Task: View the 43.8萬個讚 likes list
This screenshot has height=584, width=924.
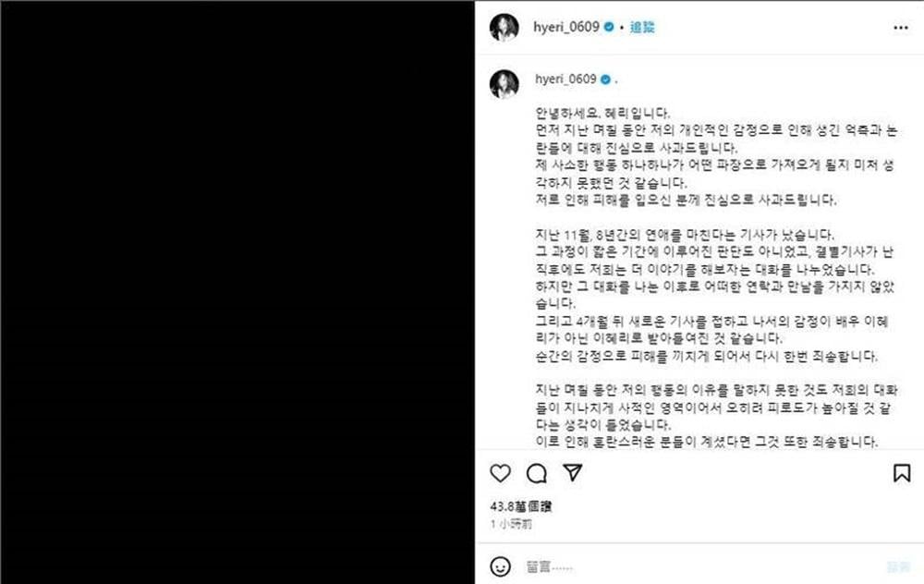Action: (x=521, y=506)
